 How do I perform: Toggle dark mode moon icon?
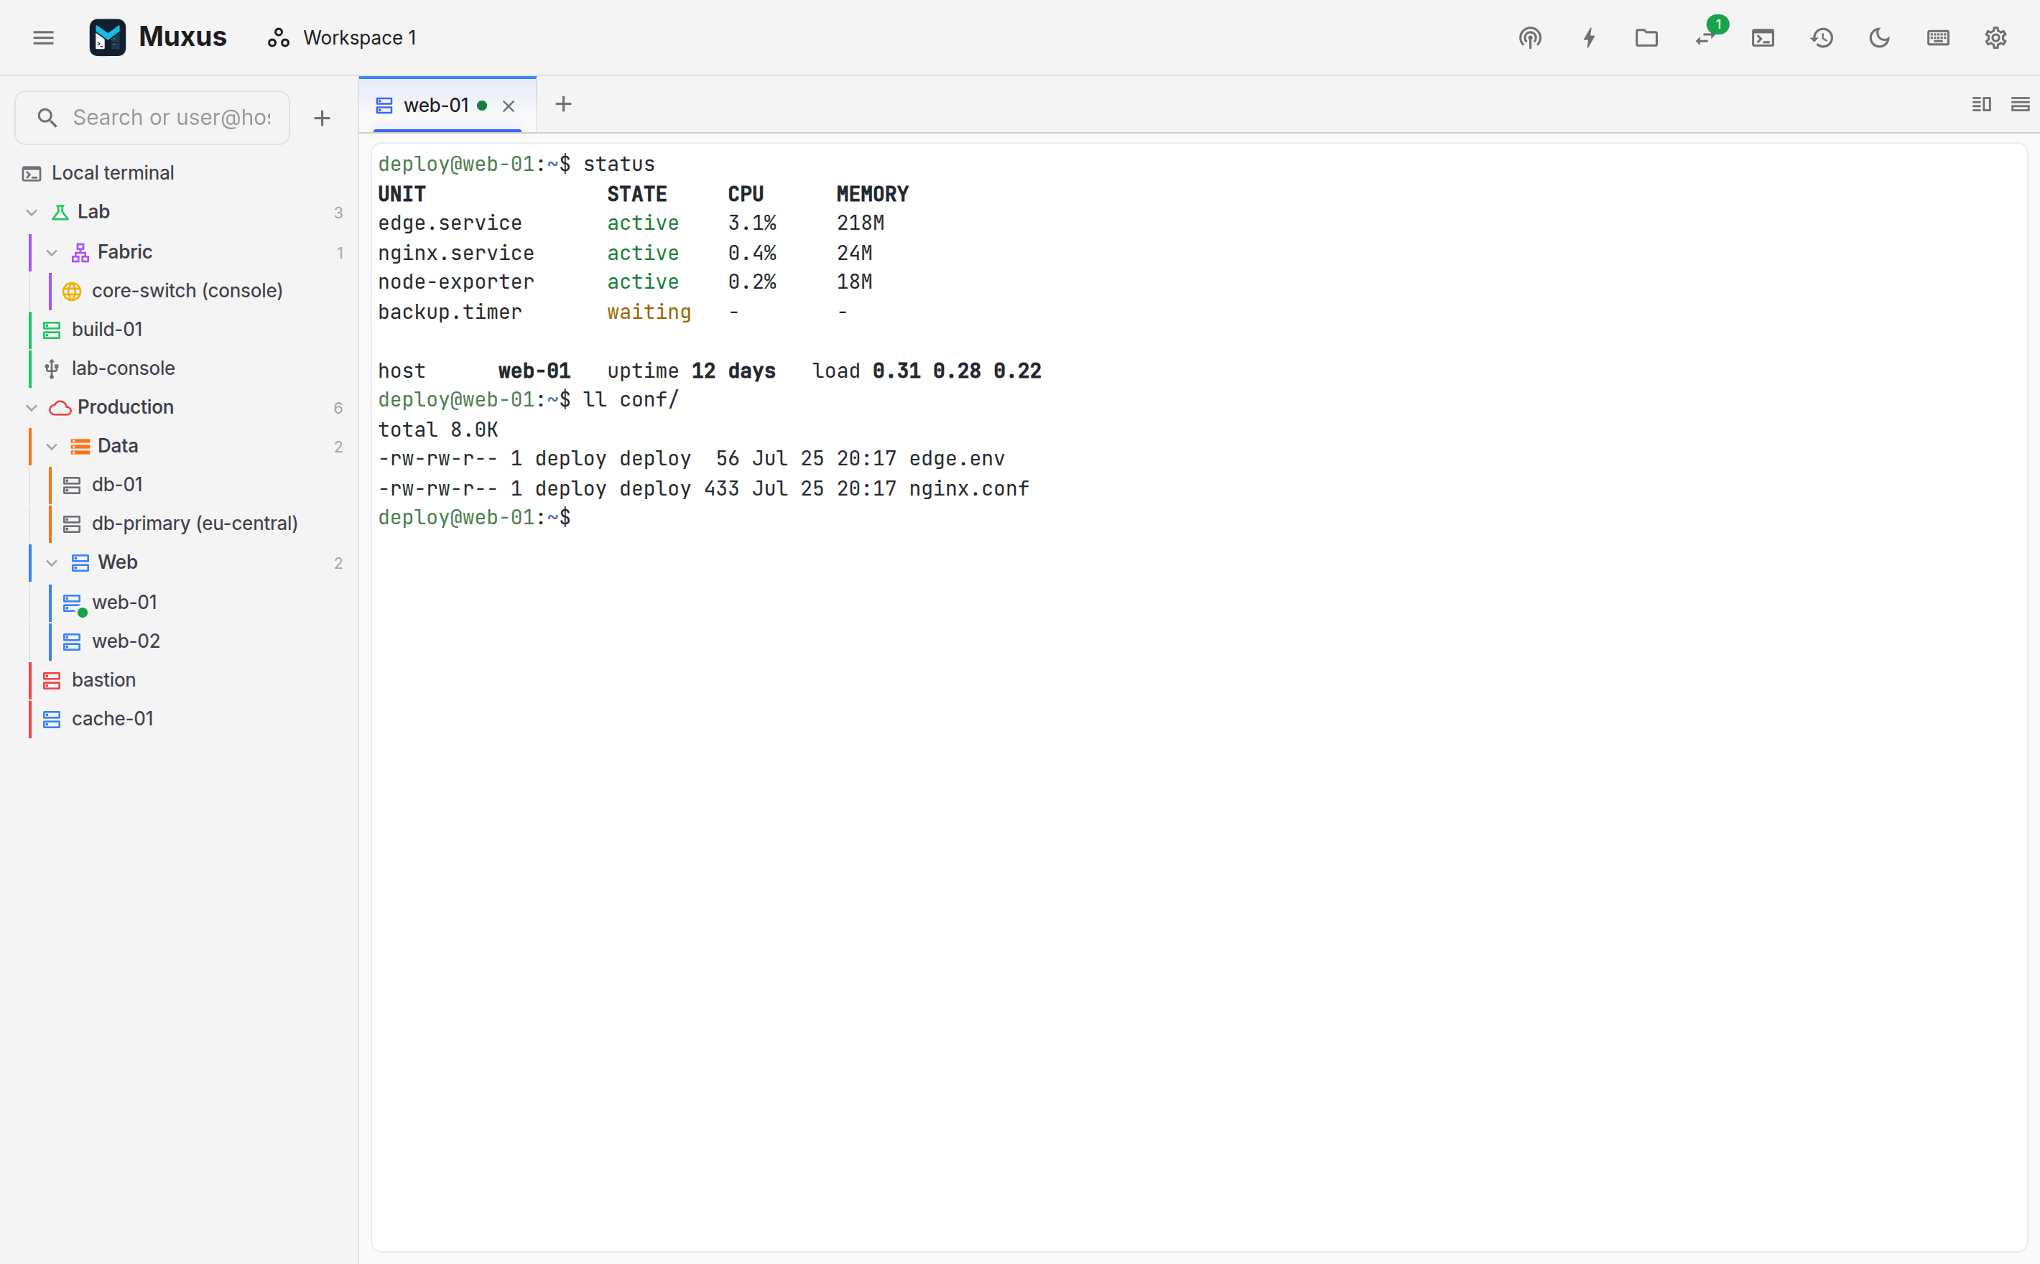coord(1880,37)
